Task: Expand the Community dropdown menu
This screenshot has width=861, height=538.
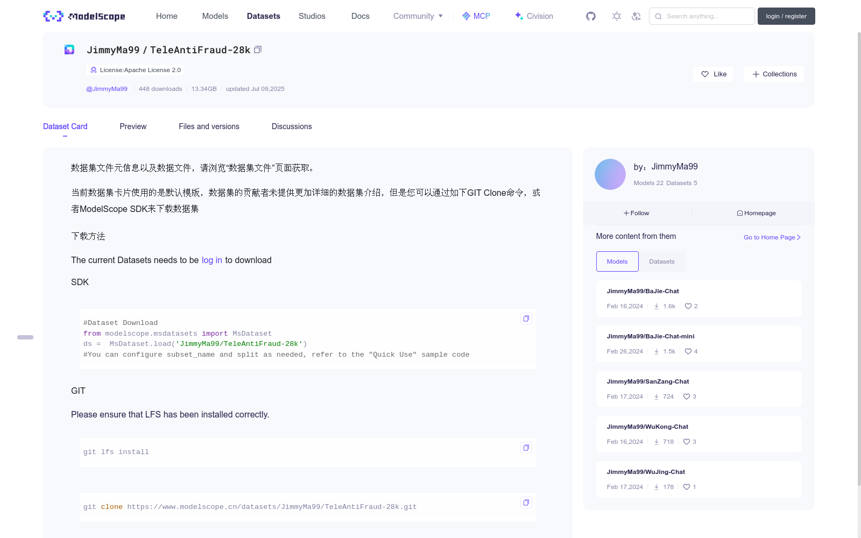Action: (418, 16)
